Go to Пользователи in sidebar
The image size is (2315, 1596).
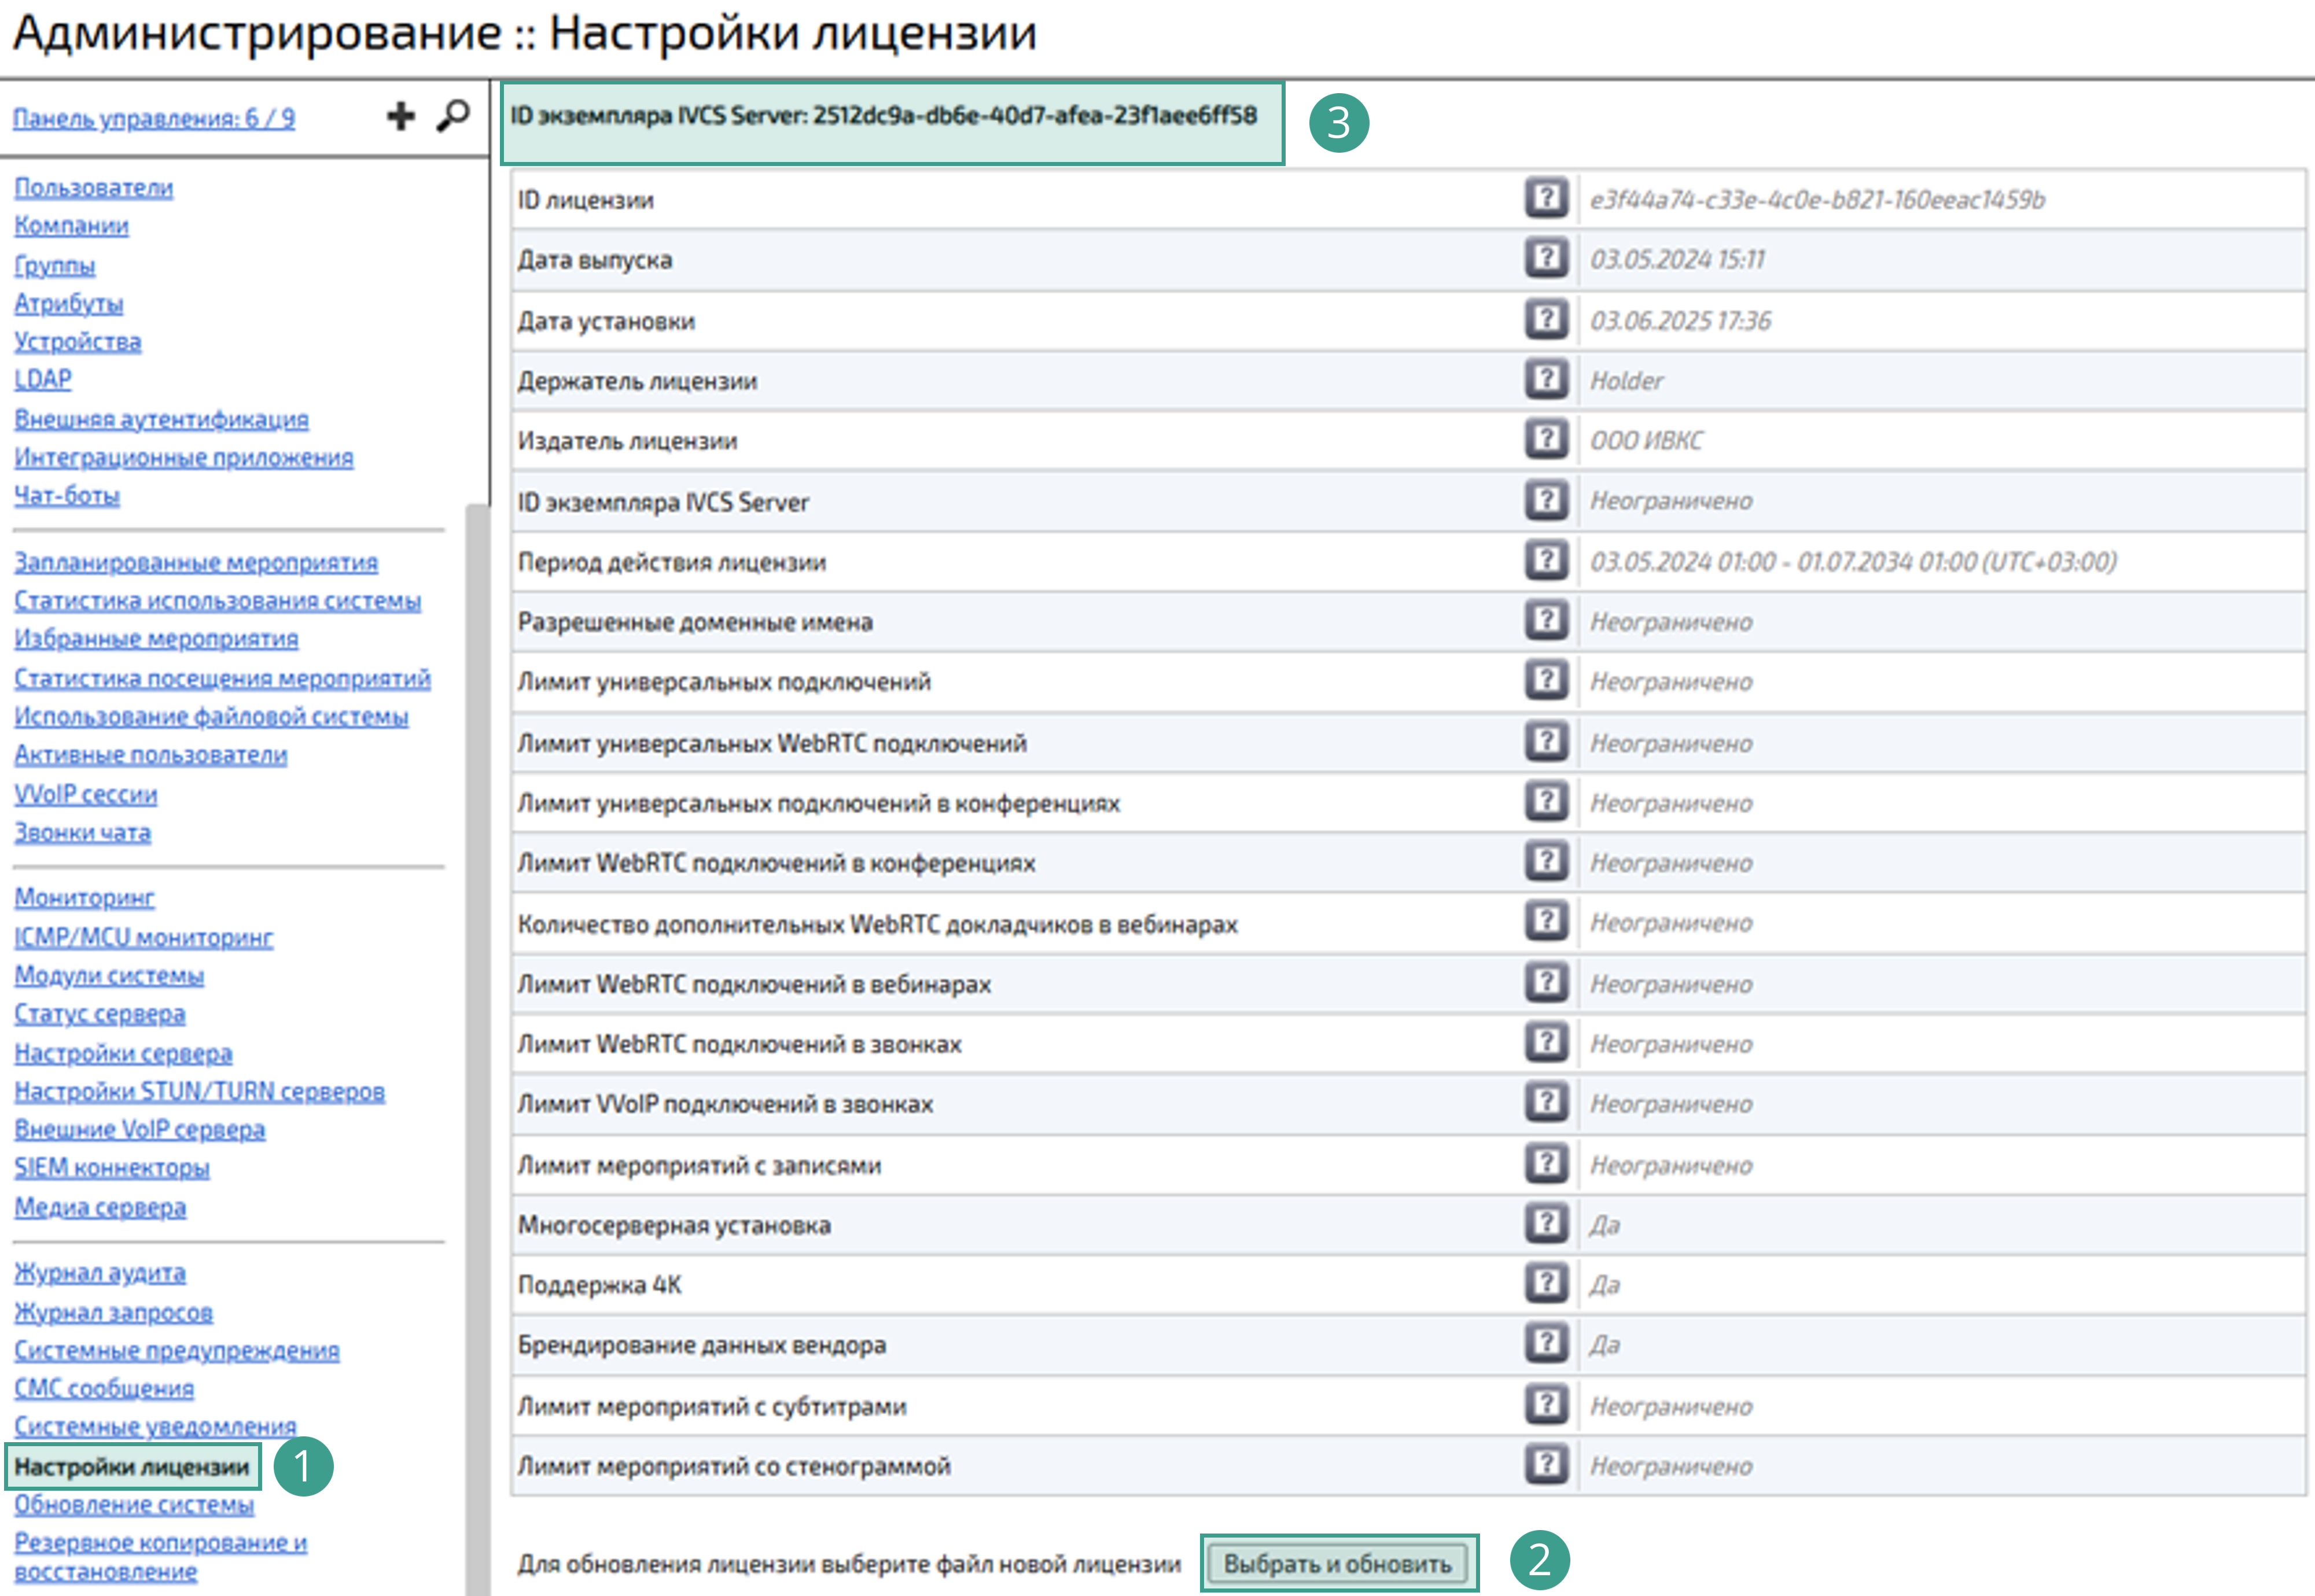tap(94, 187)
